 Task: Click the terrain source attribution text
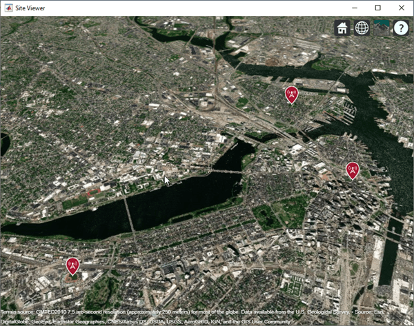[193, 317]
